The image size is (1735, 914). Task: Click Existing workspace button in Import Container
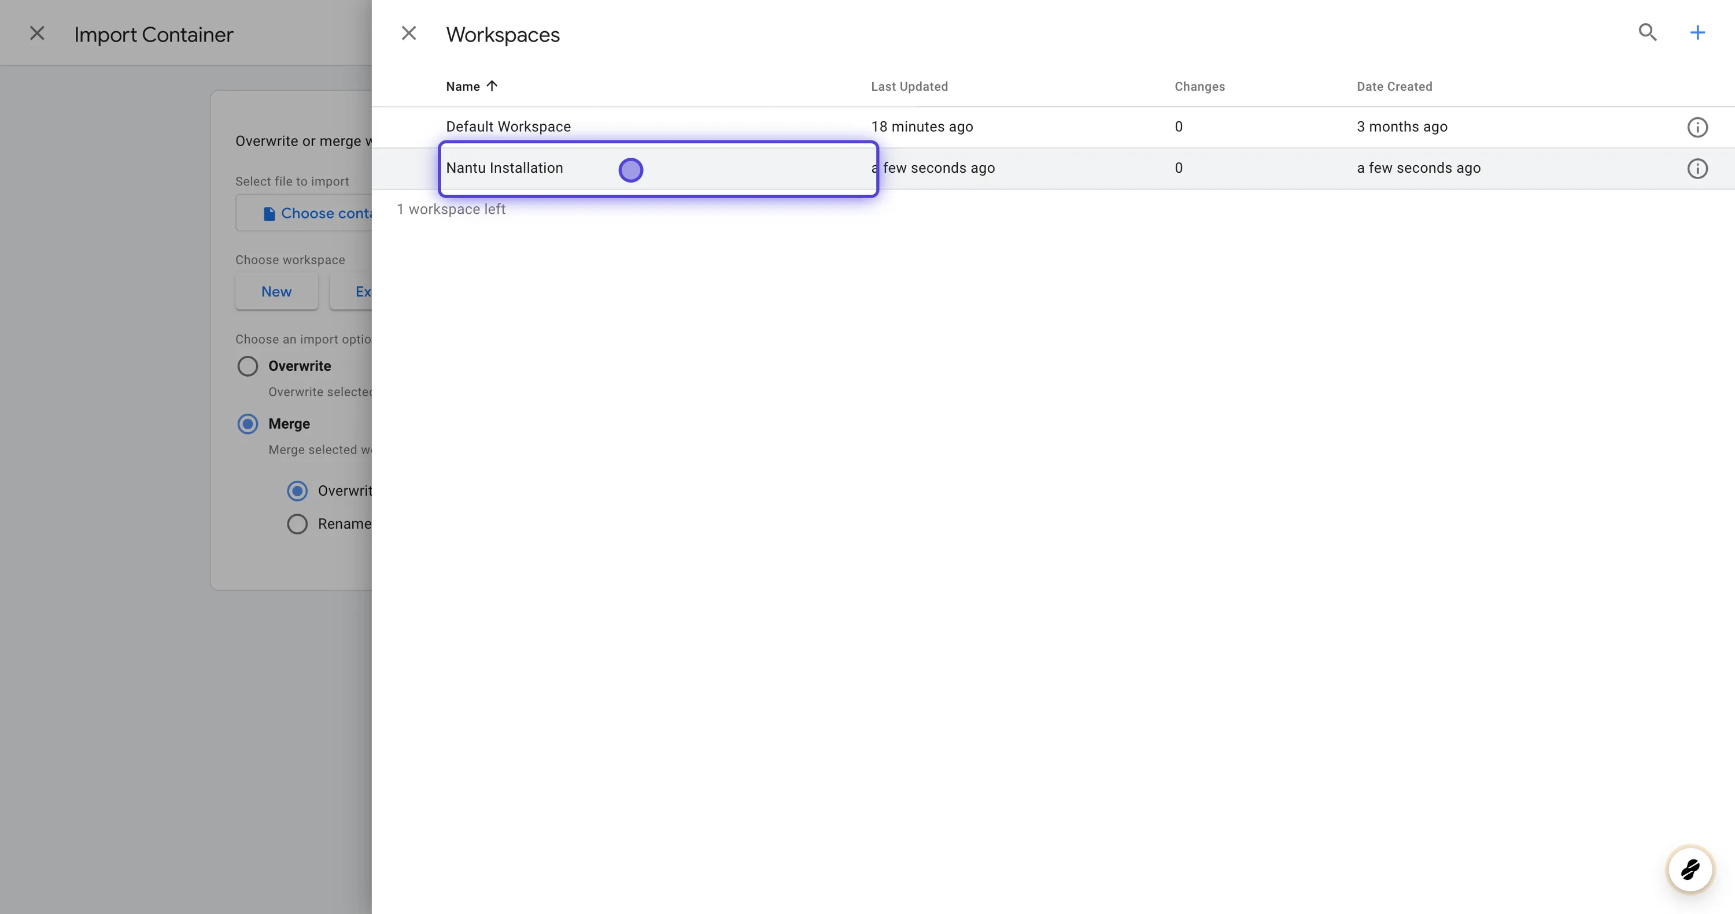351,291
